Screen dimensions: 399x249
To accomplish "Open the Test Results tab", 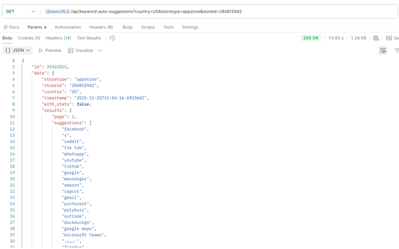I will point(89,38).
